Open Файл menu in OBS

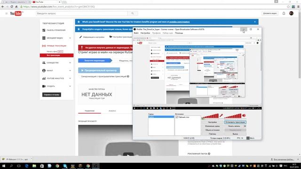[x=136, y=33]
